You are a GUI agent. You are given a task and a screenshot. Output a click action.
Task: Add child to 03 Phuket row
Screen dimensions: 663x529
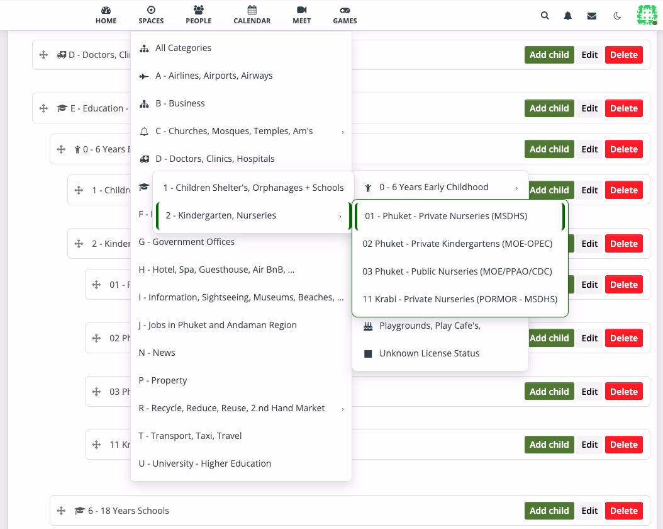549,392
